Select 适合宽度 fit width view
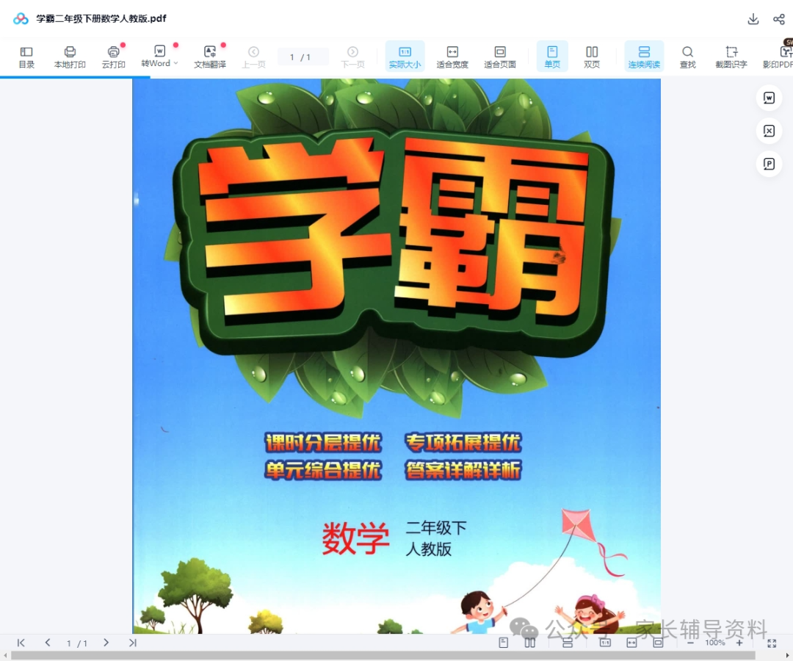Viewport: 793px width, 661px height. point(452,57)
